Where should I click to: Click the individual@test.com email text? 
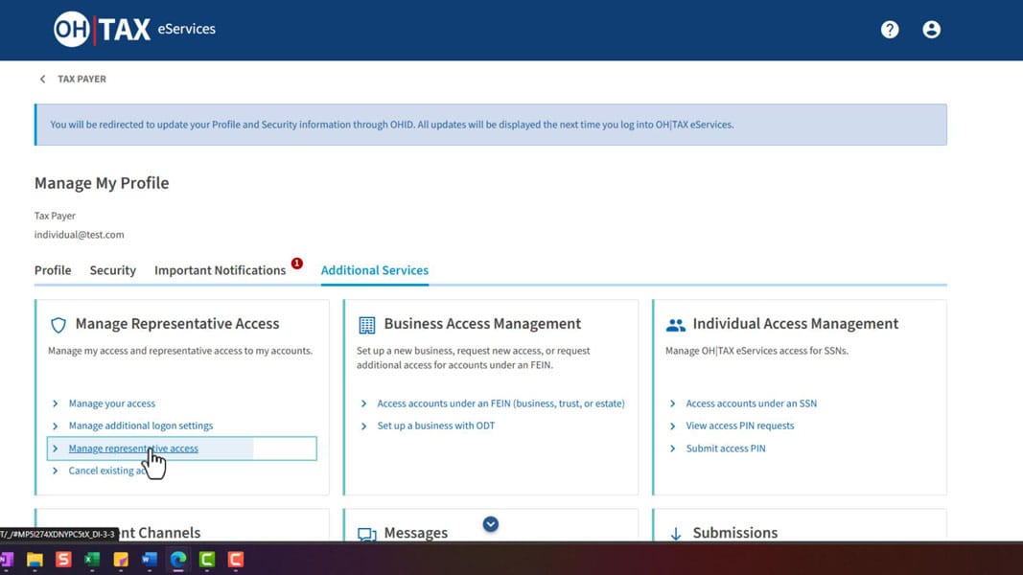click(79, 235)
